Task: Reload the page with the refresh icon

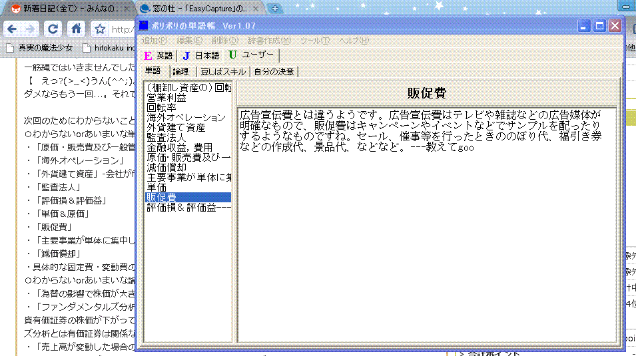Action: [53, 29]
